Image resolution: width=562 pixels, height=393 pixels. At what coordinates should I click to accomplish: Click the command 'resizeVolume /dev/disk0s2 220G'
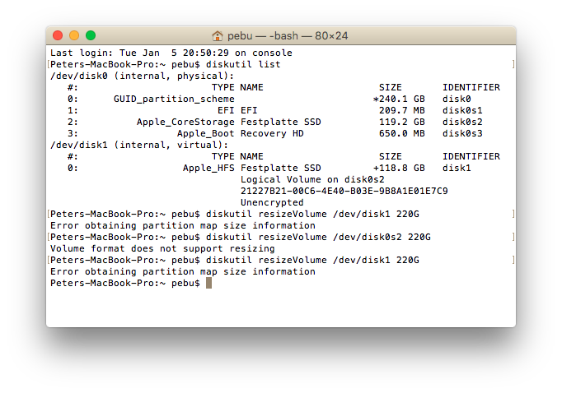point(344,237)
